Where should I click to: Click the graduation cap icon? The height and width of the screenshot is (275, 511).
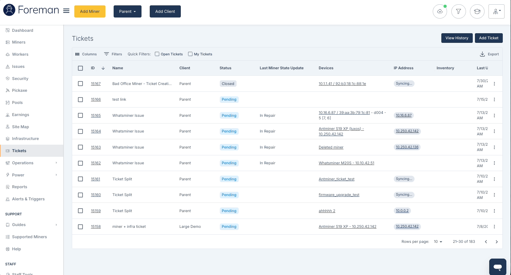[x=477, y=11]
